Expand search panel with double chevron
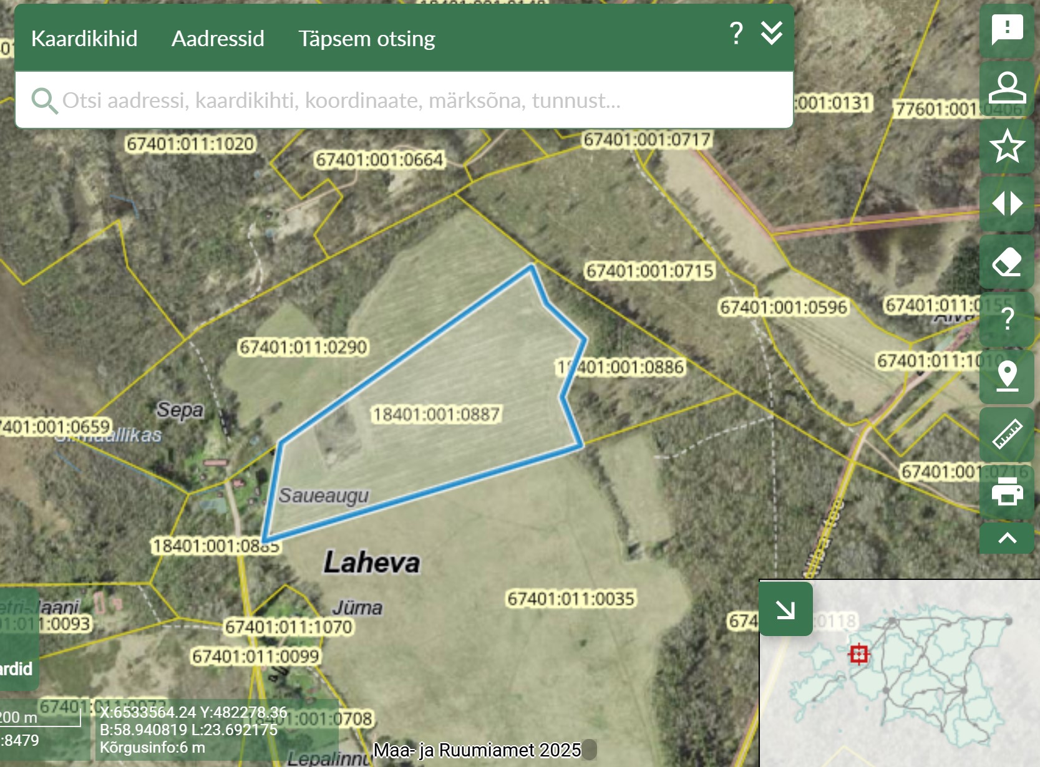Viewport: 1040px width, 767px height. tap(772, 33)
